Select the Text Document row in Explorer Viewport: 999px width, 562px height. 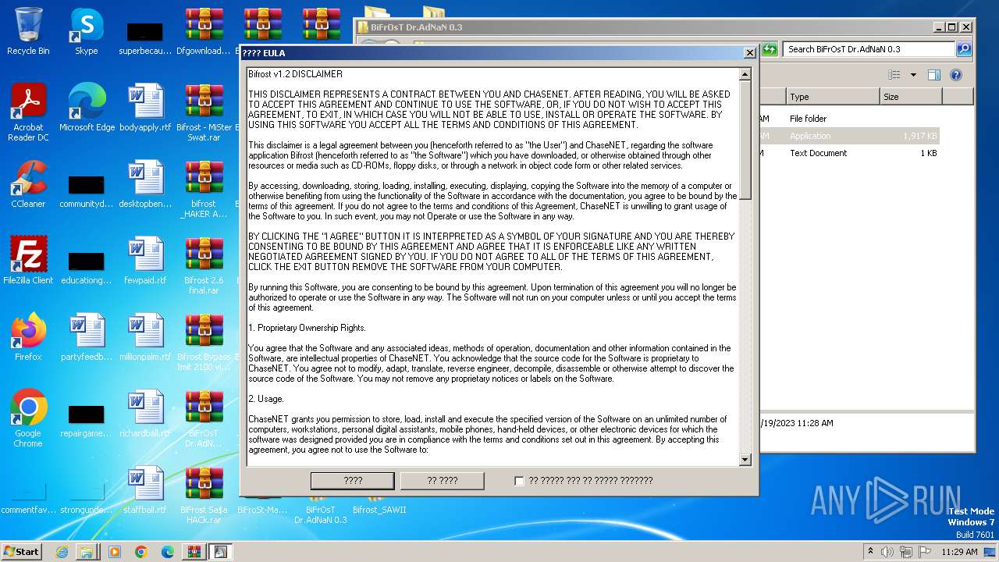(x=849, y=153)
